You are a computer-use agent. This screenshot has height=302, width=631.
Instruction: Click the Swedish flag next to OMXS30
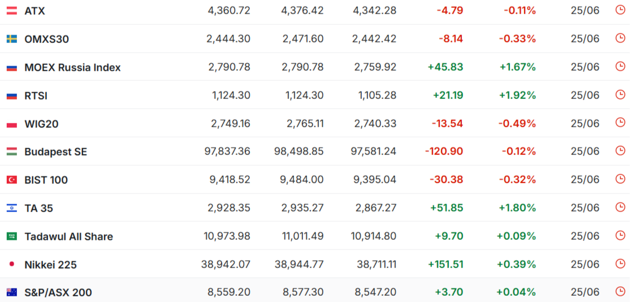[x=12, y=39]
